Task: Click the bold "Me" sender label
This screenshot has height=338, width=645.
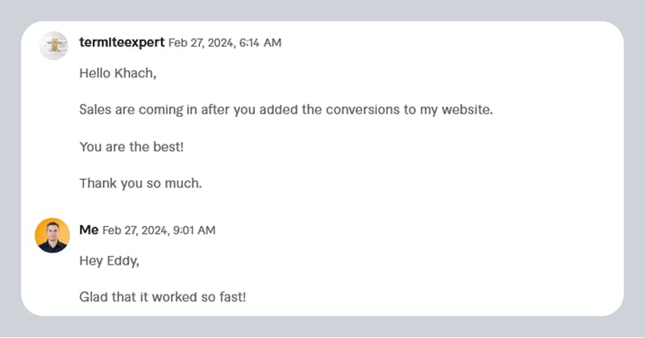Action: 89,230
